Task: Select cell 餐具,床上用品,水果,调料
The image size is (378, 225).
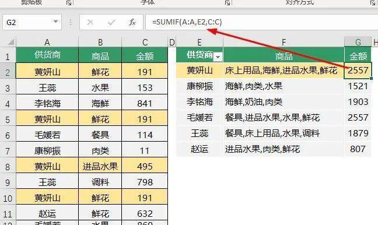Action: pos(283,133)
